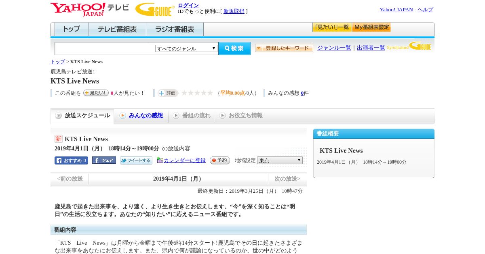Click the 2019年4月1日（月） date bar label

tap(178, 179)
